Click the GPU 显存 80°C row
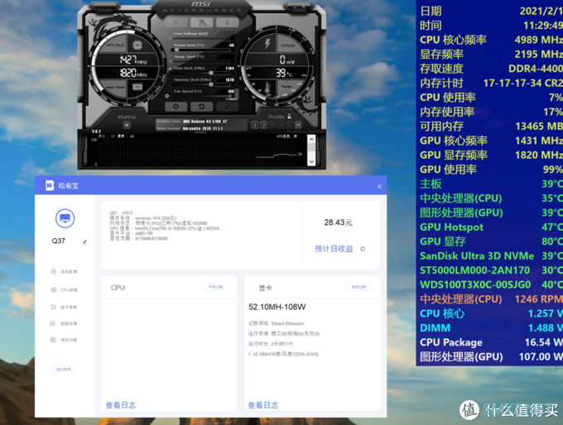Viewport: 563px width, 425px height. [491, 241]
